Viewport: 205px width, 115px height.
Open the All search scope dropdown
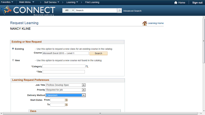point(69,11)
